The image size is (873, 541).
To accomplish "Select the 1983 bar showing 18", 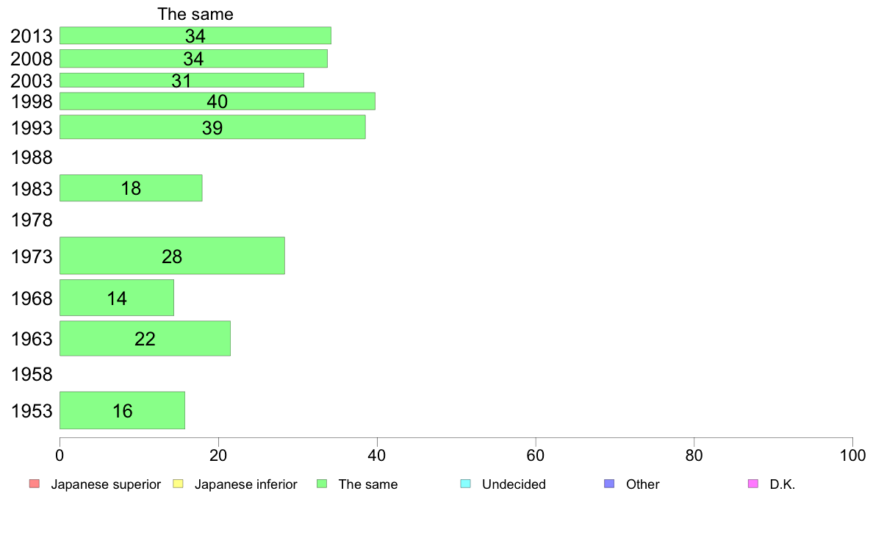I will tap(131, 187).
